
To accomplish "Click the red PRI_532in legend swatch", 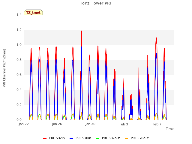I will point(45,139).
